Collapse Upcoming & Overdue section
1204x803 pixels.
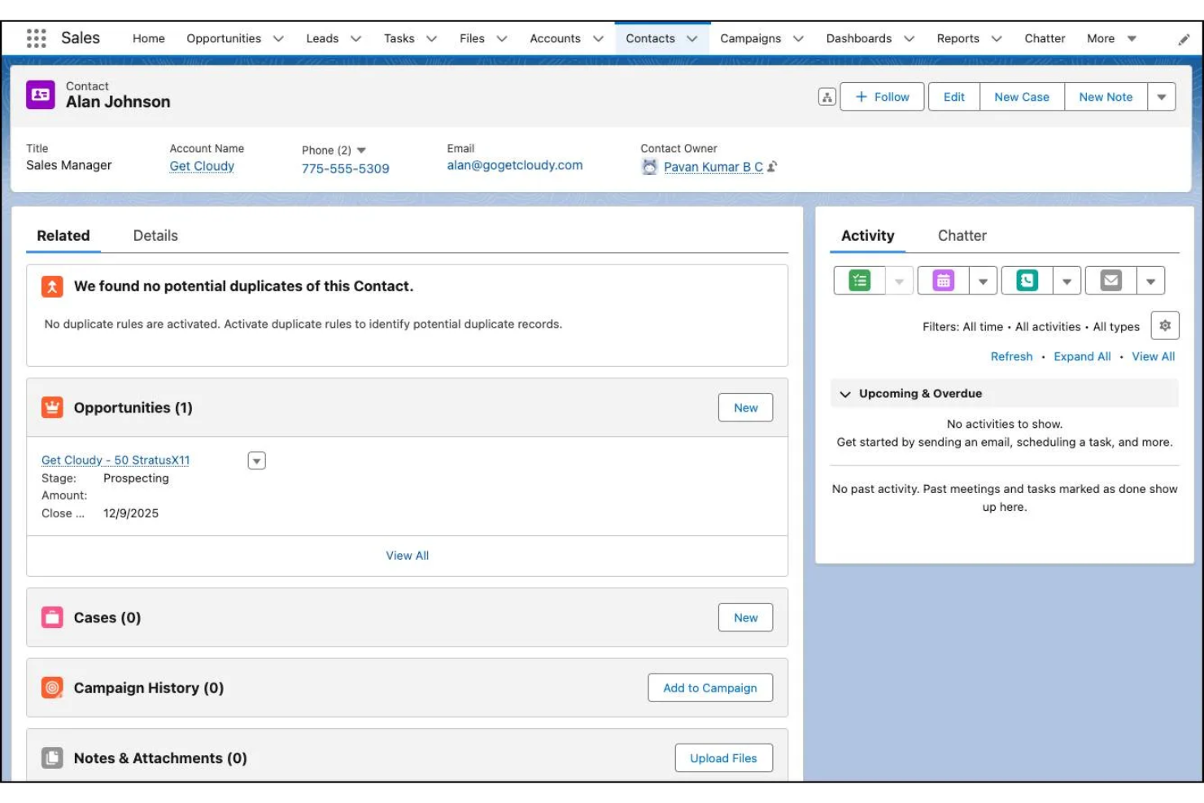(845, 394)
